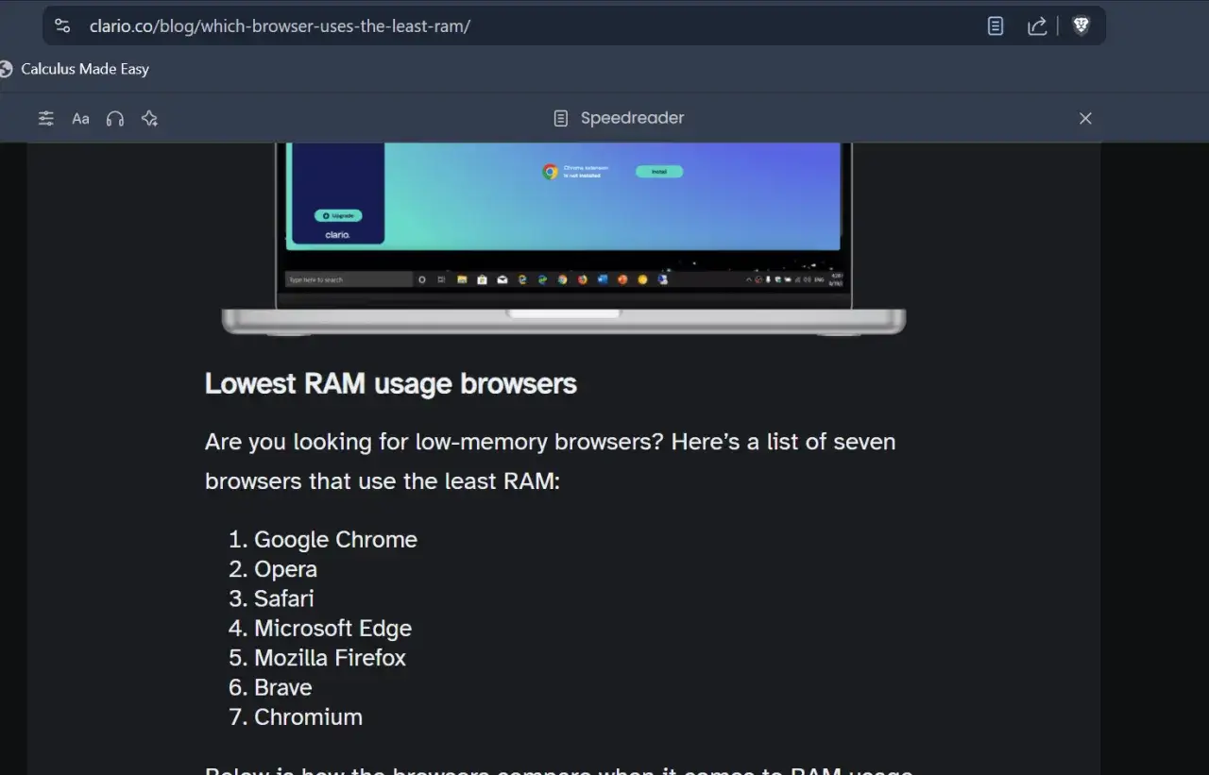Click the Calculus Made Easy tab favicon
Image resolution: width=1209 pixels, height=775 pixels.
(x=7, y=69)
